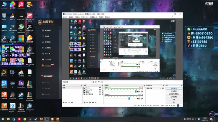Click the 启动虚拟摄像机 button
This screenshot has width=218, height=122.
pos(174,94)
